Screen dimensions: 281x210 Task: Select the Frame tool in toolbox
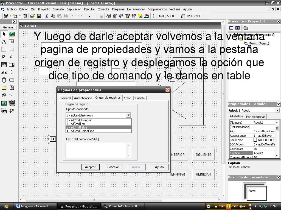coord(4,49)
